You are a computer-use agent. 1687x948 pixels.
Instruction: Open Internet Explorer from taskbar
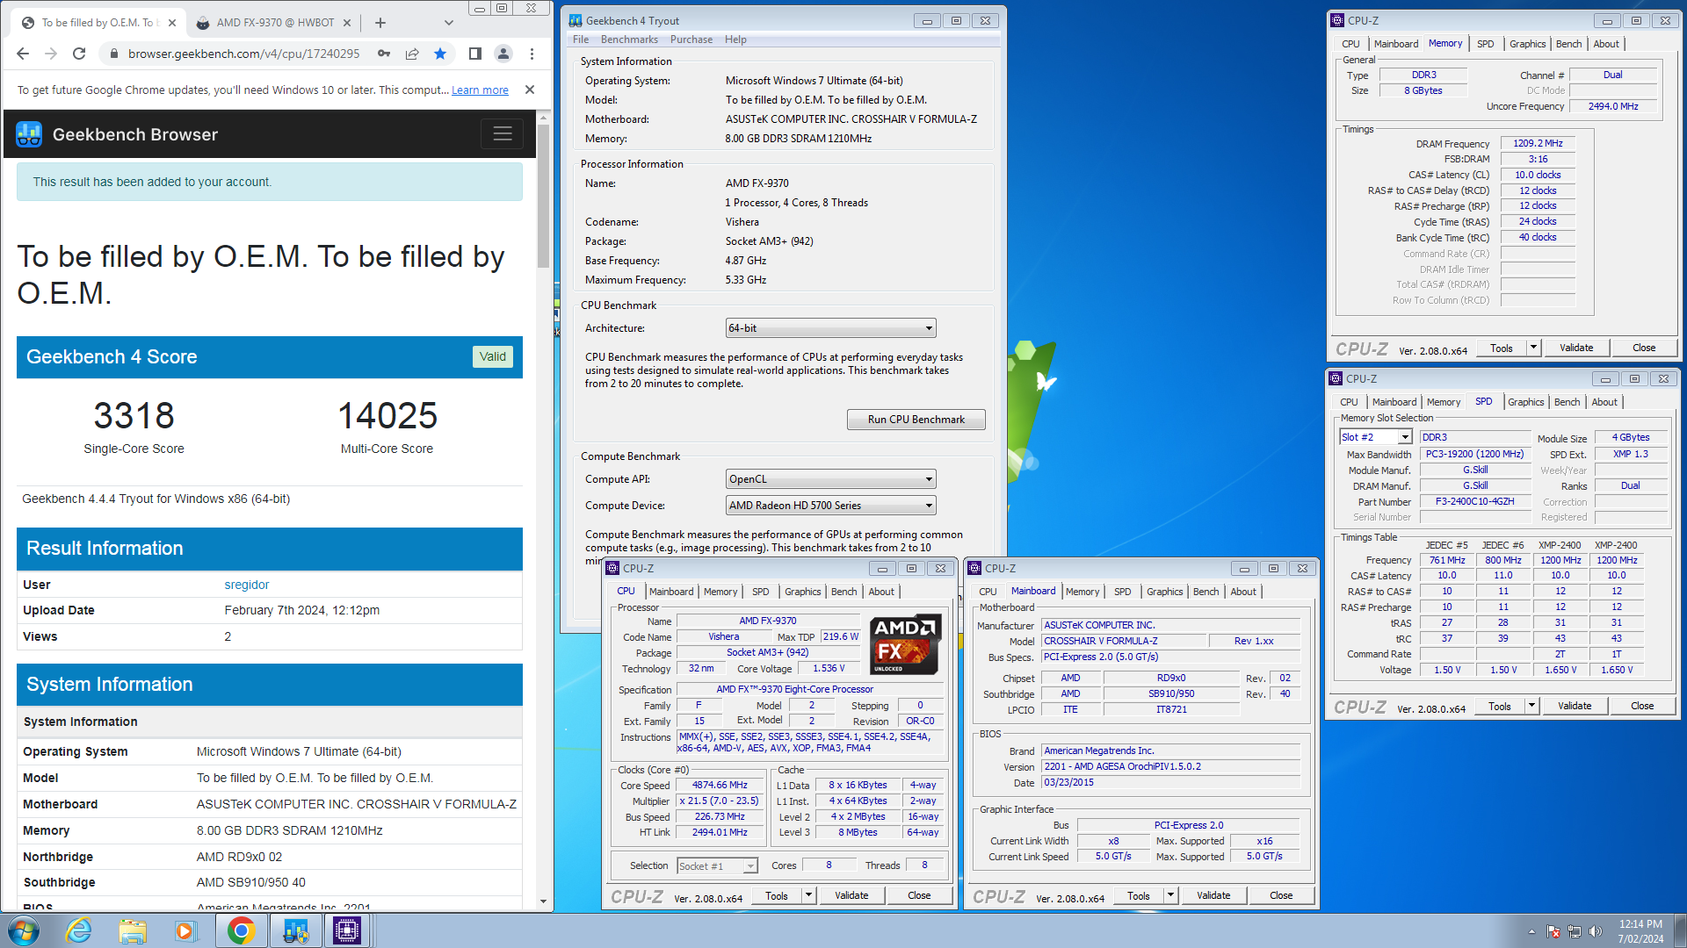[79, 930]
